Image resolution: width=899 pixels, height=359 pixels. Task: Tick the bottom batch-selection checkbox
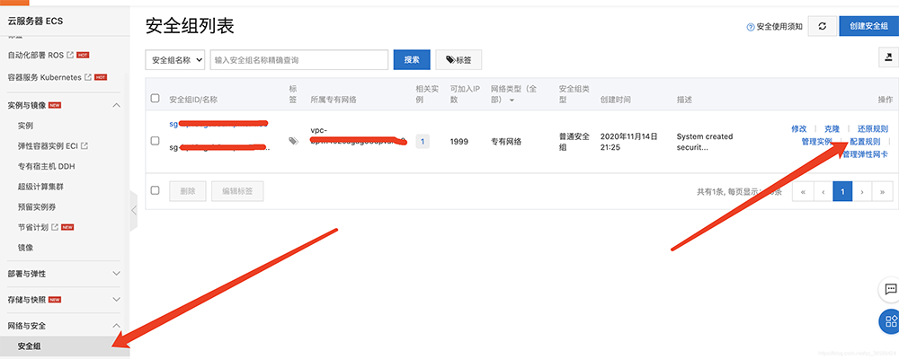(156, 190)
